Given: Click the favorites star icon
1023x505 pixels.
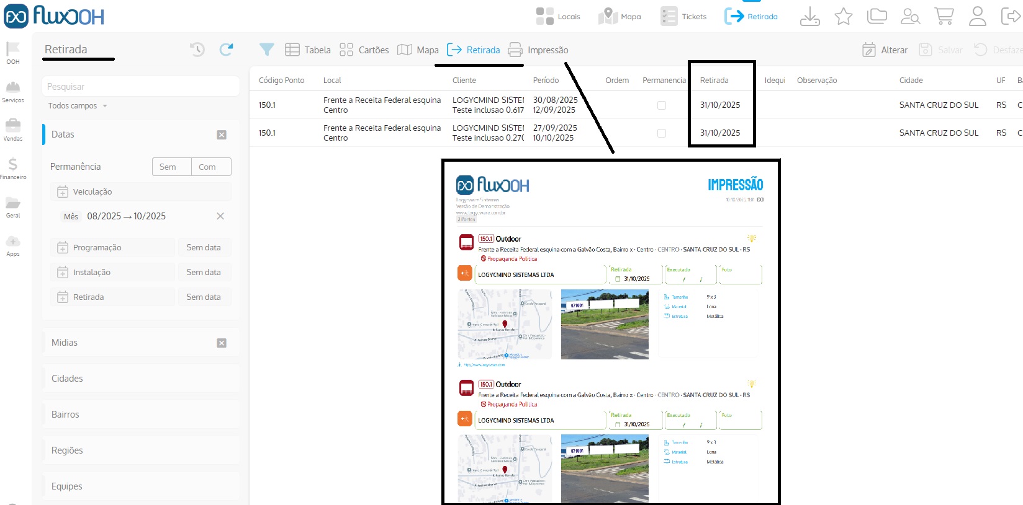Looking at the screenshot, I should click(x=843, y=16).
